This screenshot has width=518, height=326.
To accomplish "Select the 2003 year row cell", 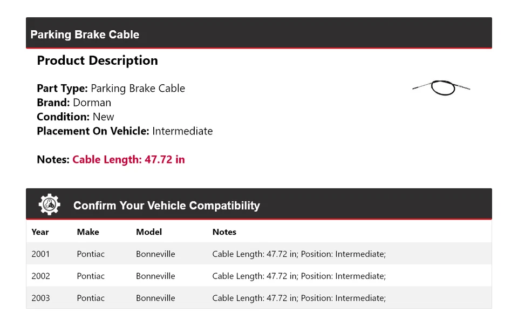I will click(40, 298).
